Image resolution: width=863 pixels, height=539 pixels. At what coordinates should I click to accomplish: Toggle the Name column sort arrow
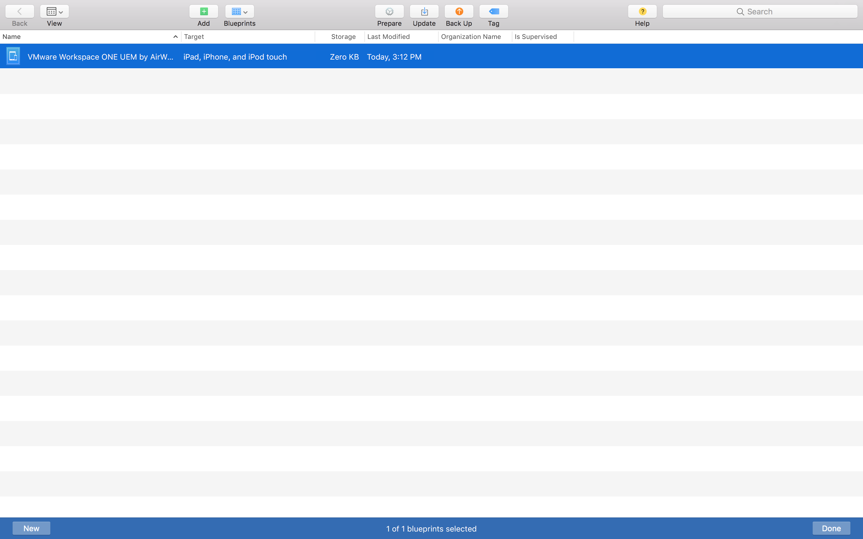[x=175, y=37]
